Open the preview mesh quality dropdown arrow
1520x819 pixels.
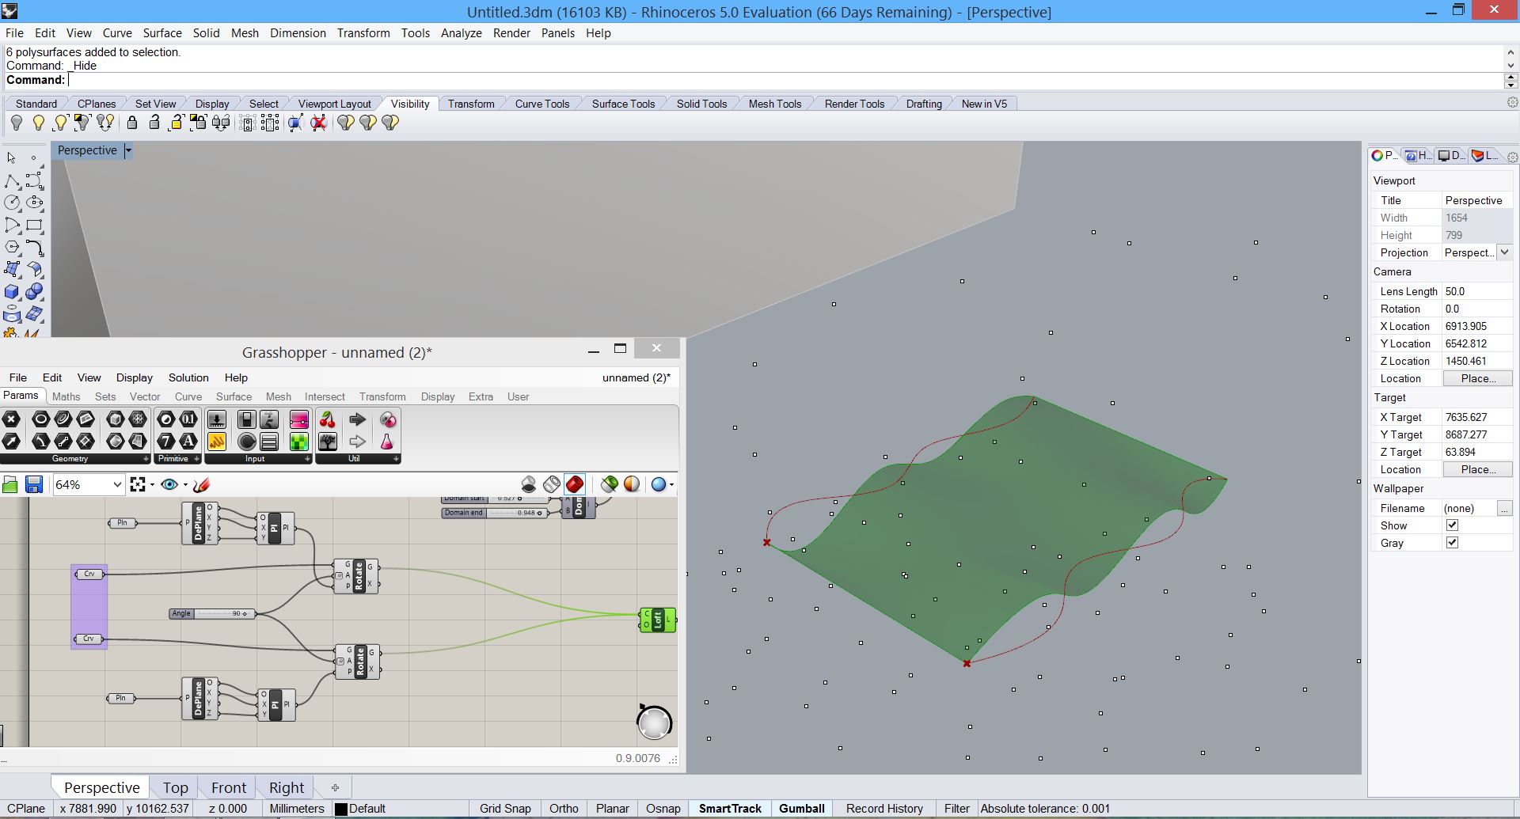click(672, 484)
